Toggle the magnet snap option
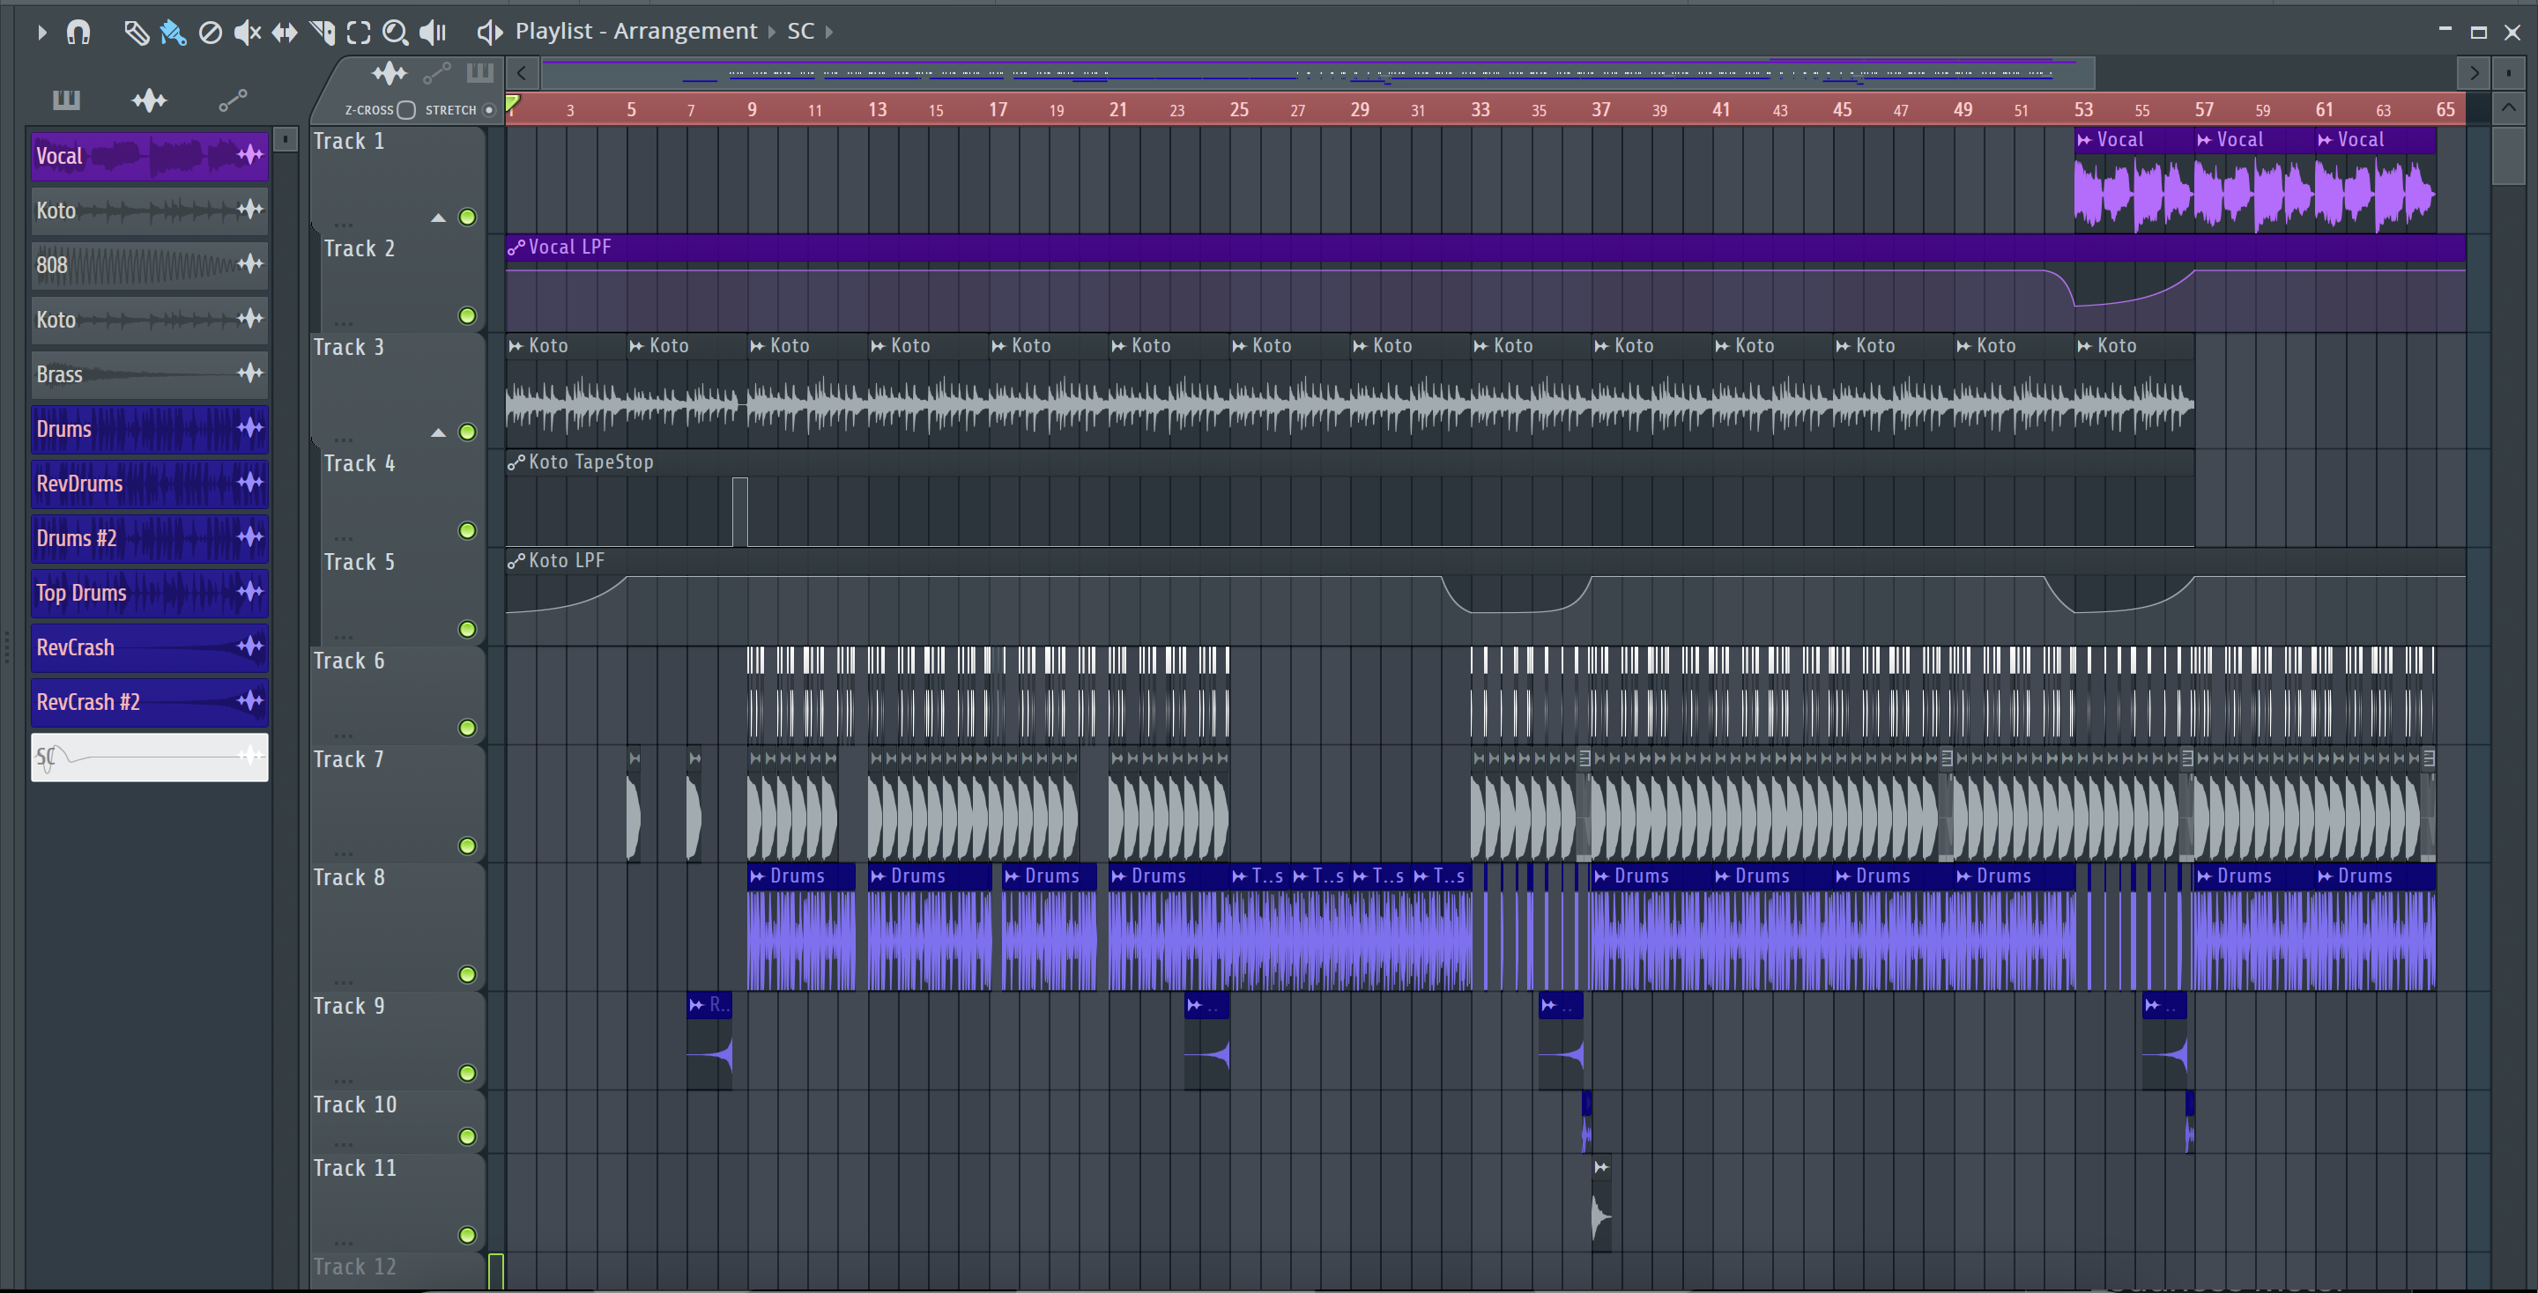The width and height of the screenshot is (2538, 1293). point(78,33)
